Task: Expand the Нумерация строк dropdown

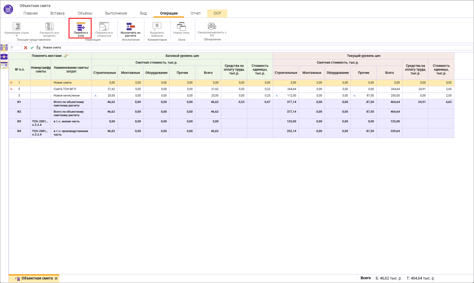Action: (x=17, y=36)
